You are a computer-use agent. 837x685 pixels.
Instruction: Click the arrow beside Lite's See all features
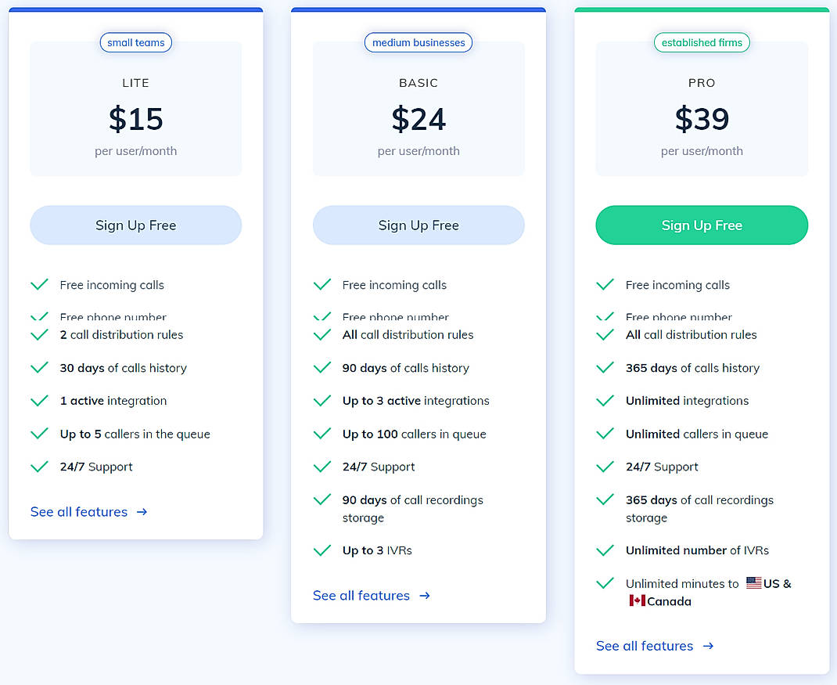click(142, 512)
